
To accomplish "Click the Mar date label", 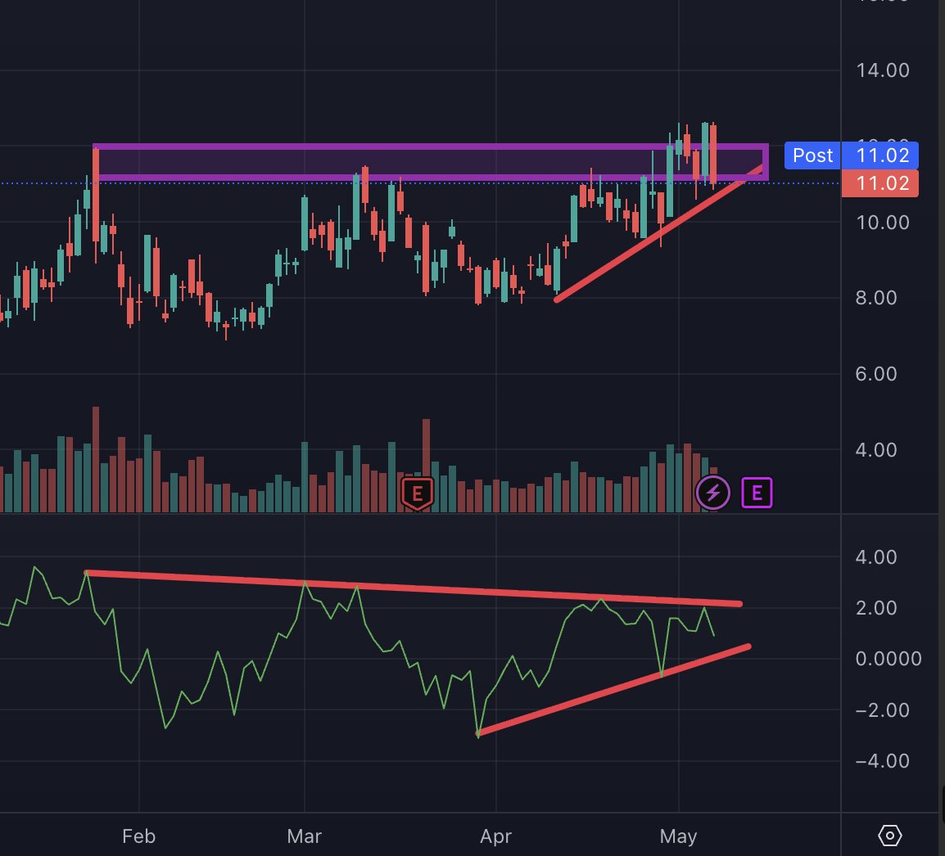I will [x=305, y=836].
